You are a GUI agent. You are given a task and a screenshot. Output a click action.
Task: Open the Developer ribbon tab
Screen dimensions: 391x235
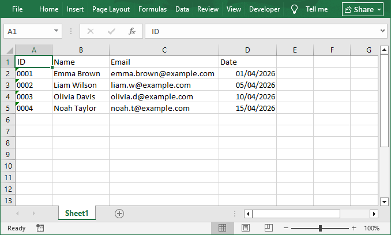tap(264, 9)
